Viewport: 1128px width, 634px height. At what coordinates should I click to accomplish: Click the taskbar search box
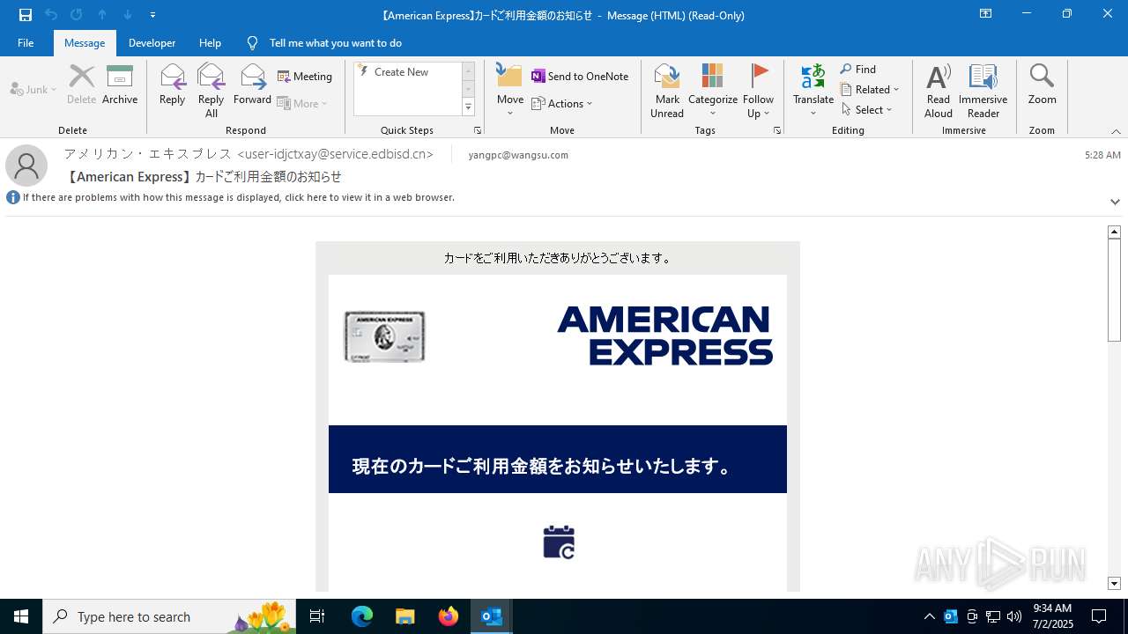click(169, 616)
